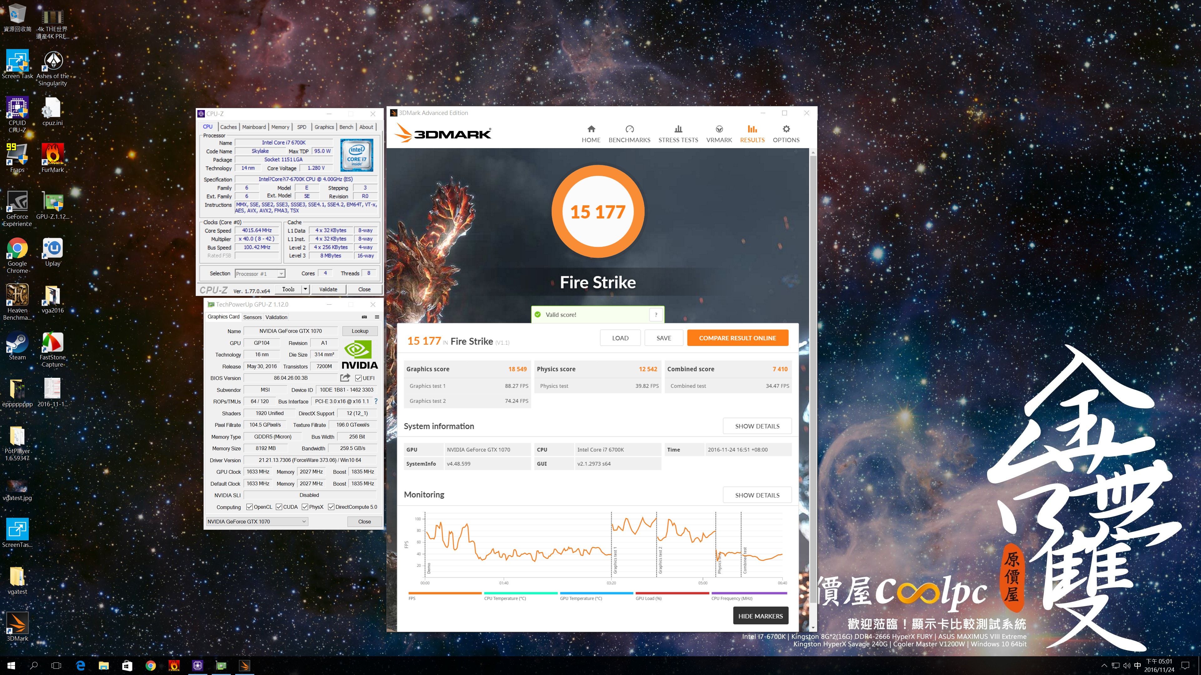Select the CPUID CPU-Z desktop shortcut
Image resolution: width=1201 pixels, height=675 pixels.
tap(17, 115)
